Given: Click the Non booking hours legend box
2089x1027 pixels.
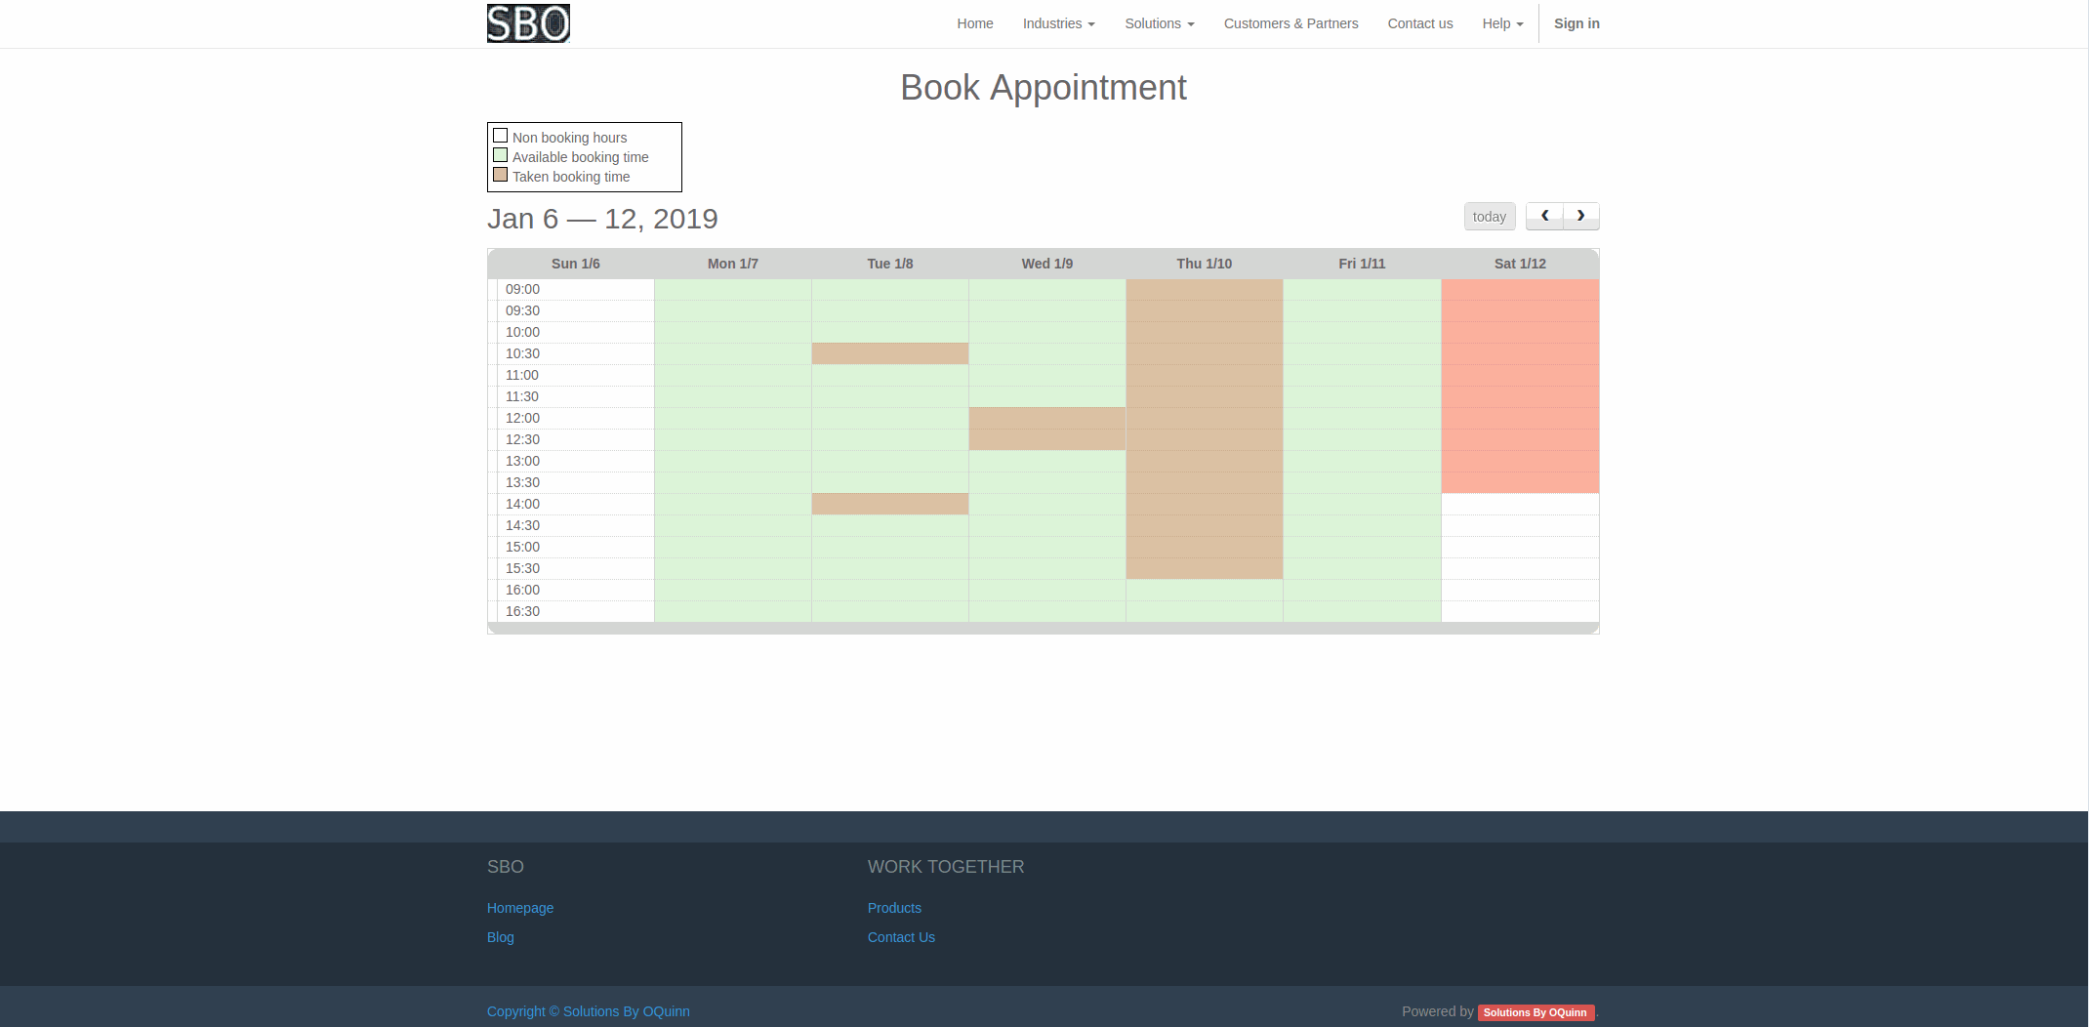Looking at the screenshot, I should pyautogui.click(x=500, y=136).
